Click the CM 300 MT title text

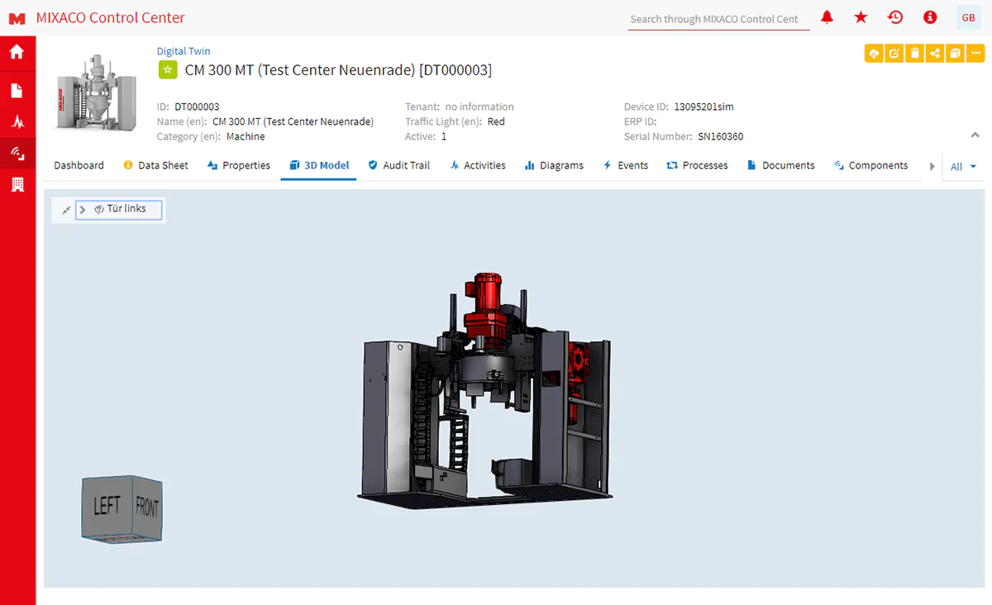pos(338,70)
